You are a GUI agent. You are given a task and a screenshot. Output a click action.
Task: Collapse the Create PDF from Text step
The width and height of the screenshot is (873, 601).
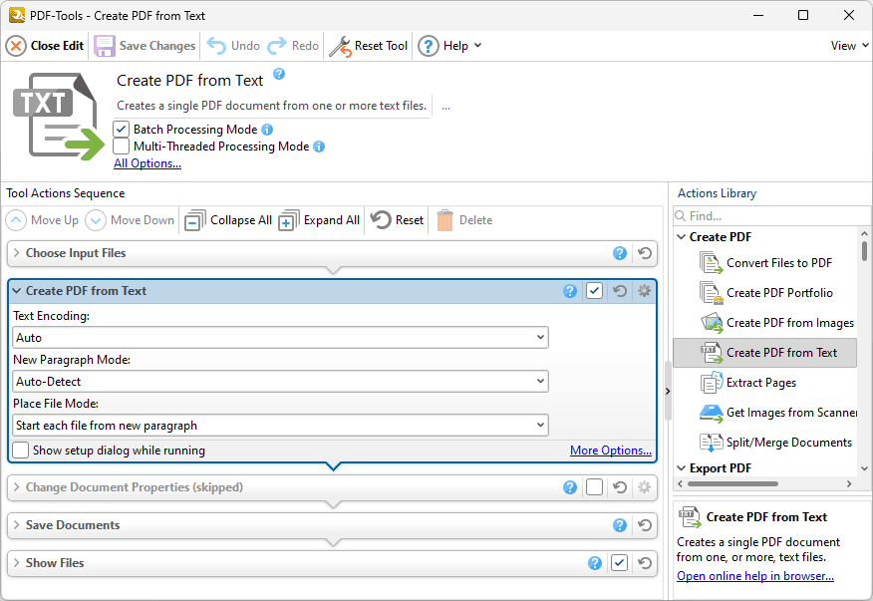tap(17, 291)
